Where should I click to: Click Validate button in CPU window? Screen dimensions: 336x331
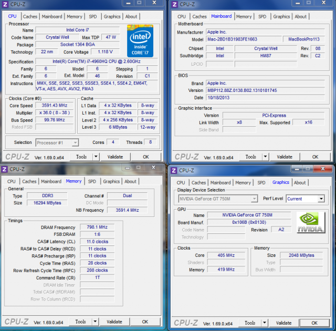click(115, 157)
